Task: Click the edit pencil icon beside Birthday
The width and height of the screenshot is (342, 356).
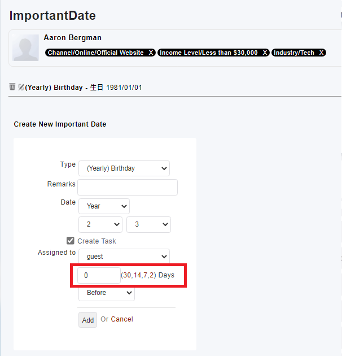Action: (21, 88)
